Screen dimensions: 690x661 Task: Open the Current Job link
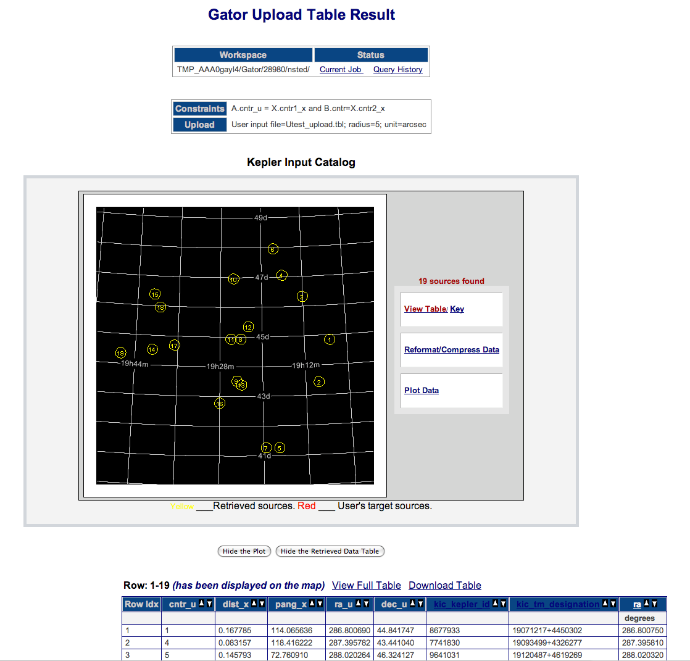341,70
